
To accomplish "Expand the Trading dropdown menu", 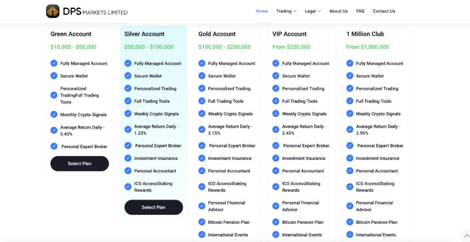I will pos(286,11).
